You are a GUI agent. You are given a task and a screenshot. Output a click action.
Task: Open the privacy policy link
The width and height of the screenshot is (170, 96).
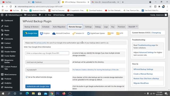(40, 43)
